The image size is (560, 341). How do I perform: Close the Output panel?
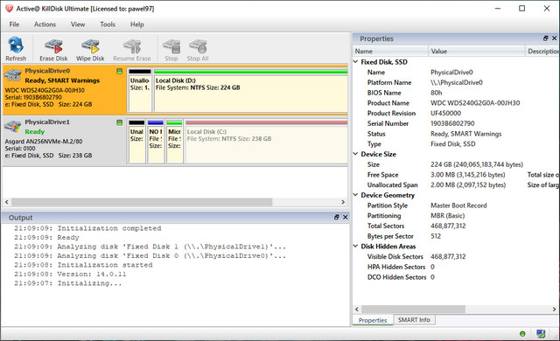(345, 217)
